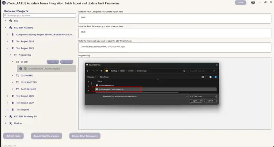
Task: Uncheck the 03-Workshared Cloud Model.rvt checkbox
Action: (20, 69)
